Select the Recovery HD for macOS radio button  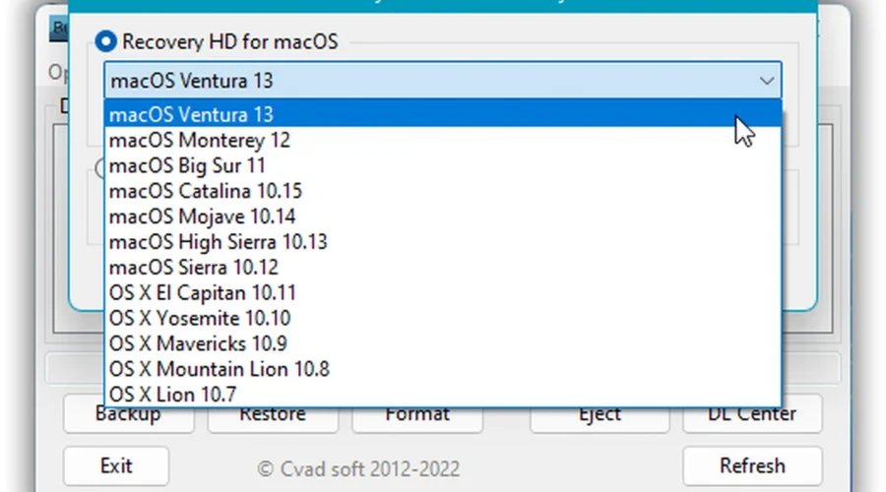[x=105, y=41]
